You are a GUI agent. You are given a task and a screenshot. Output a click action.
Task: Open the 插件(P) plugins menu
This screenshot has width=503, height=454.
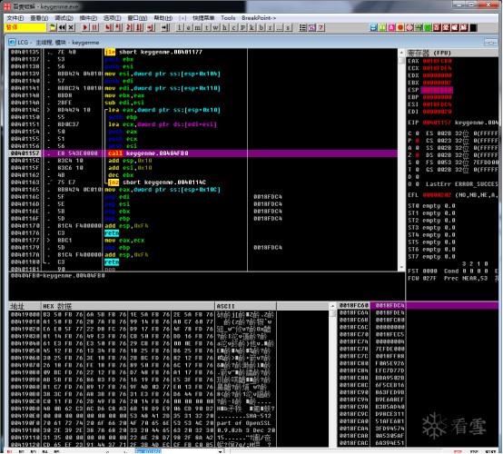tap(88, 18)
